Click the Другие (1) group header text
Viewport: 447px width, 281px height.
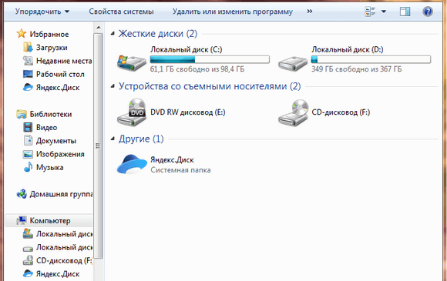[141, 139]
